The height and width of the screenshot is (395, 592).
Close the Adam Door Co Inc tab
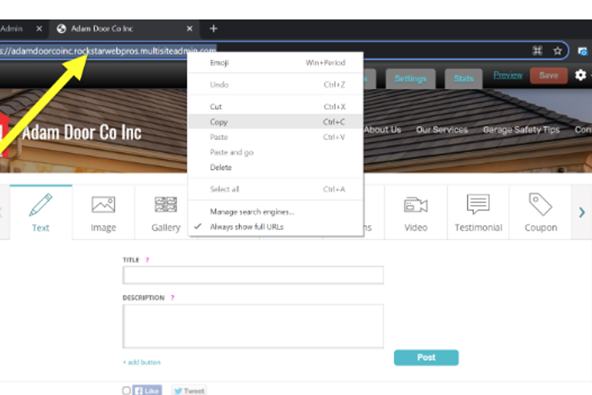click(189, 28)
